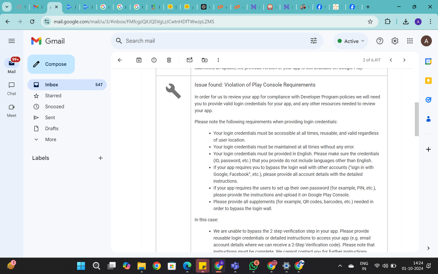Viewport: 438px width, 274px height.
Task: Click the address bar URL
Action: coord(134,22)
